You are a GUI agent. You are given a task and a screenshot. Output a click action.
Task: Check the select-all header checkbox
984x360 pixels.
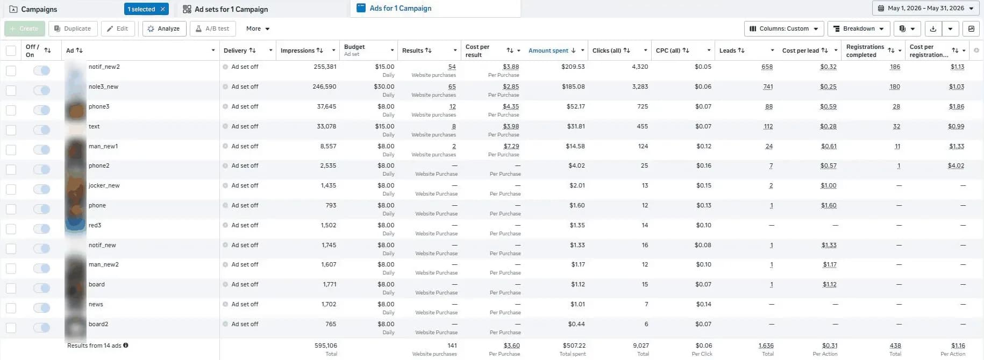pyautogui.click(x=11, y=51)
